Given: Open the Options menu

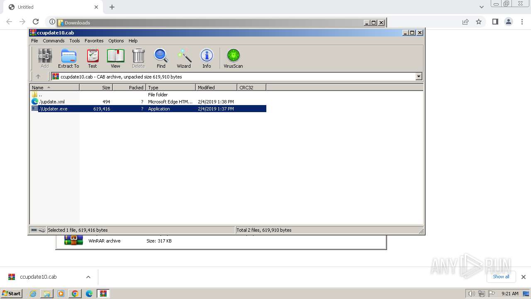Looking at the screenshot, I should (x=116, y=41).
